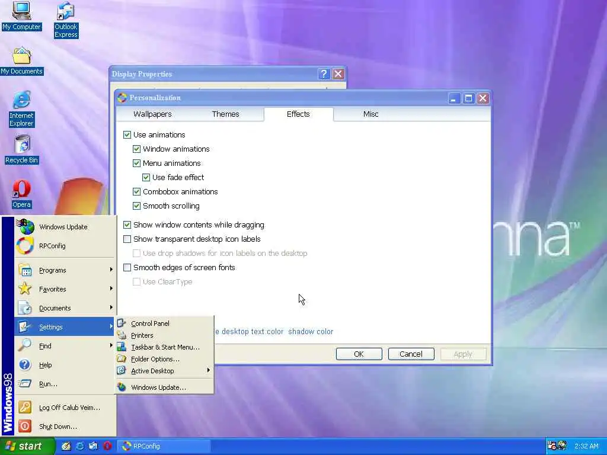Click the Show Desktop quick launch icon
This screenshot has height=455, width=607.
66,446
